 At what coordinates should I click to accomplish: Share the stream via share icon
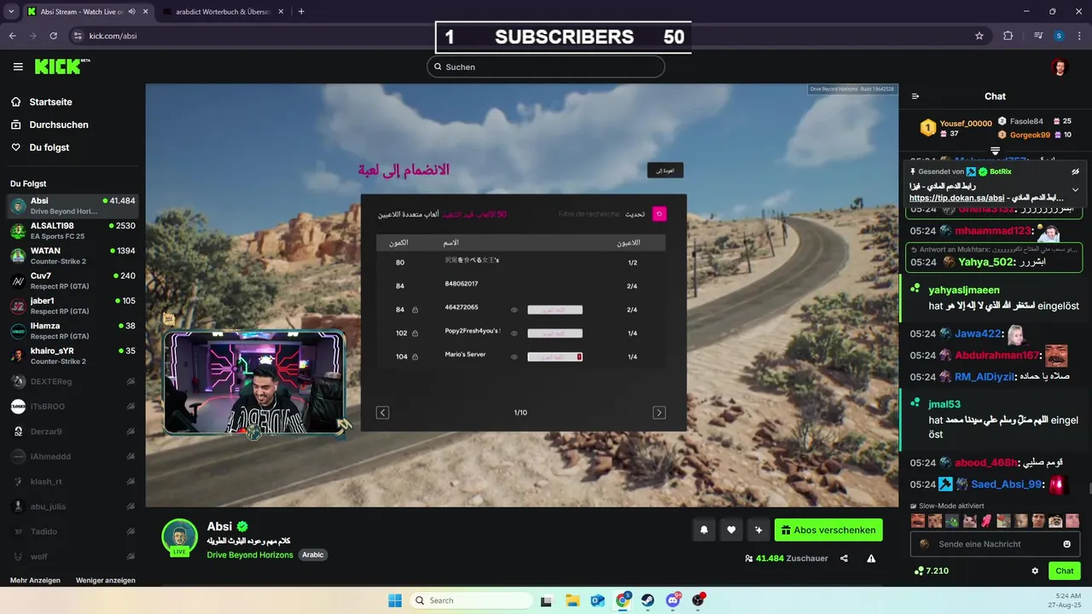point(844,559)
